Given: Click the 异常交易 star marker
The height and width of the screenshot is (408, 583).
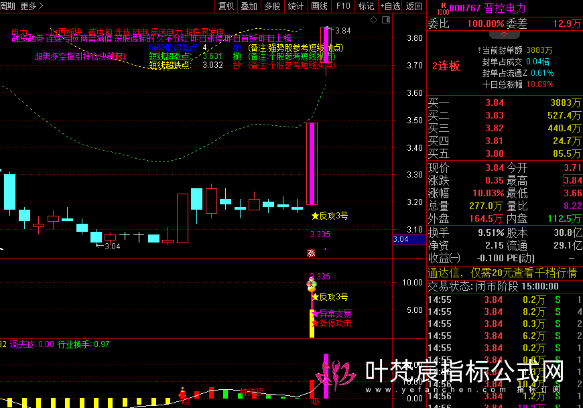Looking at the screenshot, I should pyautogui.click(x=333, y=314).
